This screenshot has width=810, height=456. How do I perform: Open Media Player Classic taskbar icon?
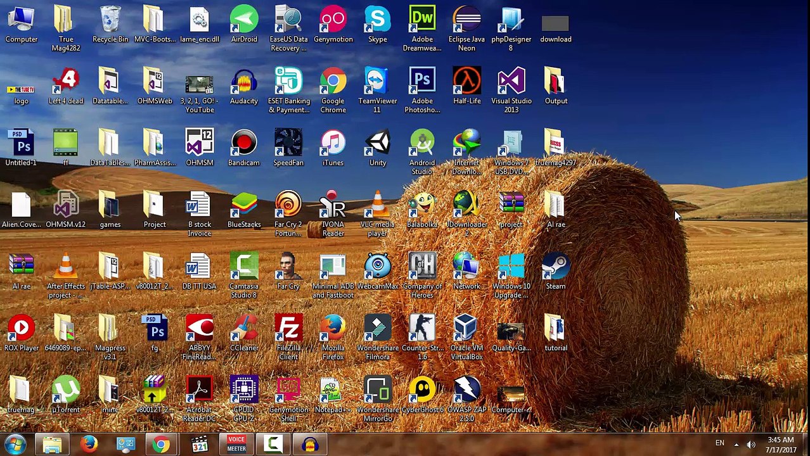coord(199,445)
